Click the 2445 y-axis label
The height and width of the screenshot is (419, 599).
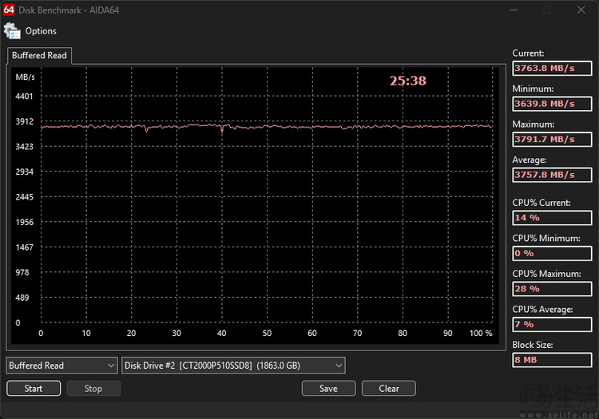pos(24,197)
